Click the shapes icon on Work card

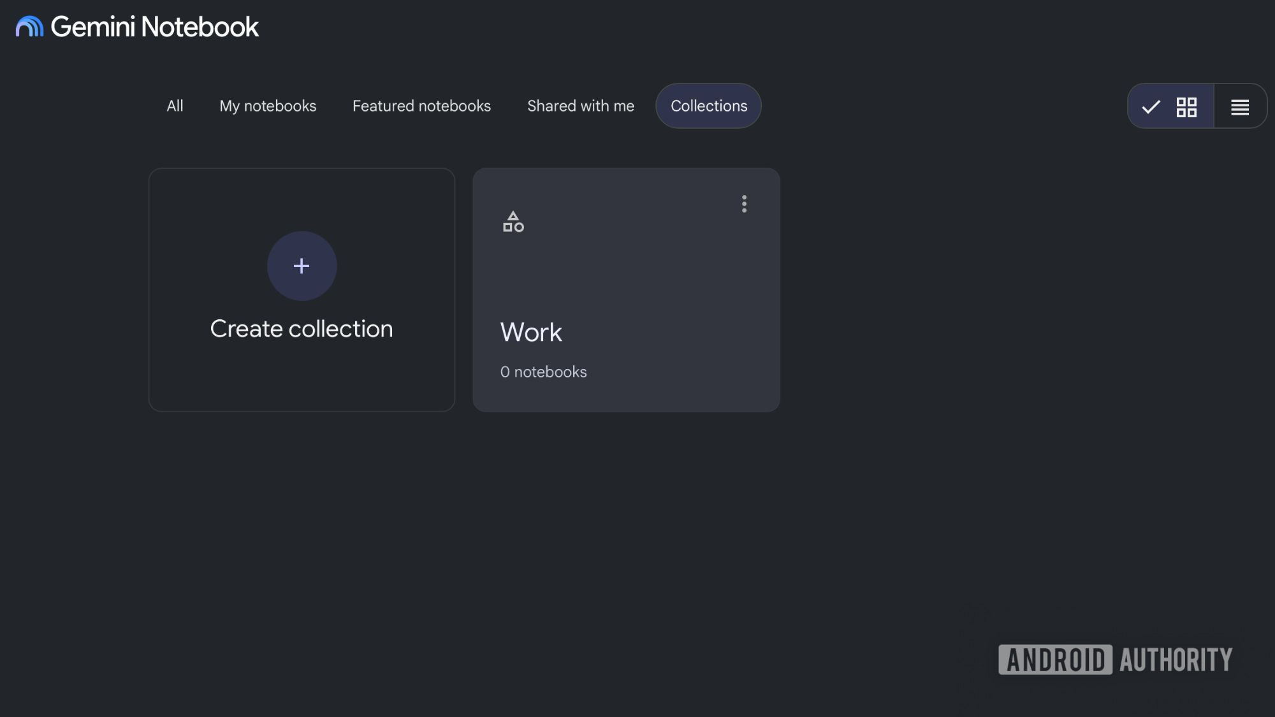[513, 222]
